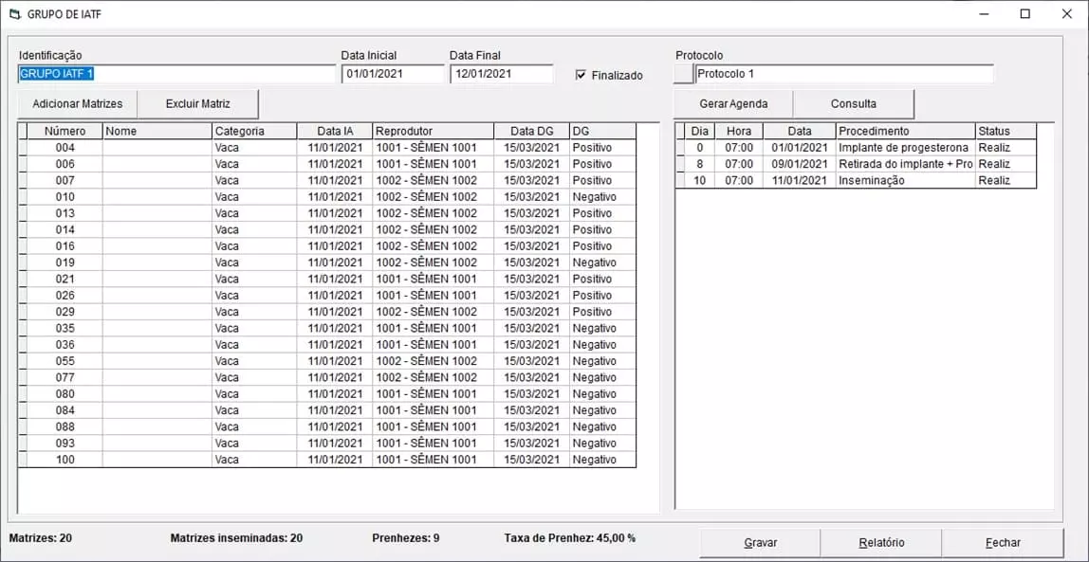Close the form with Fechar
The image size is (1089, 562).
tap(1003, 542)
